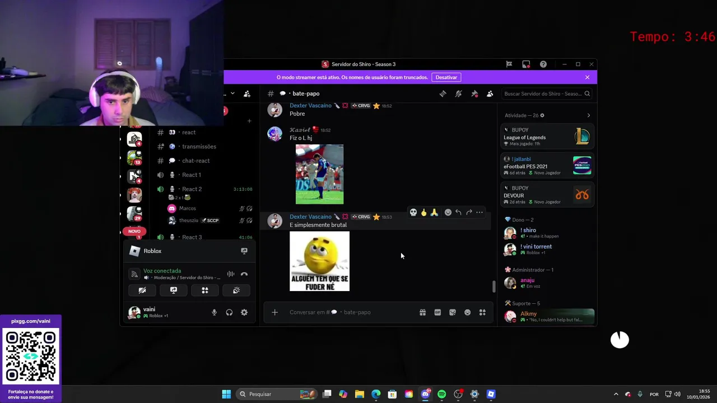Reply to Dexter's 'E simplesmente brutal' message
This screenshot has width=717, height=403.
(458, 212)
